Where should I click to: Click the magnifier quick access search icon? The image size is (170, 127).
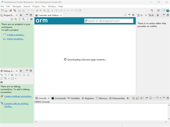[x=152, y=10]
